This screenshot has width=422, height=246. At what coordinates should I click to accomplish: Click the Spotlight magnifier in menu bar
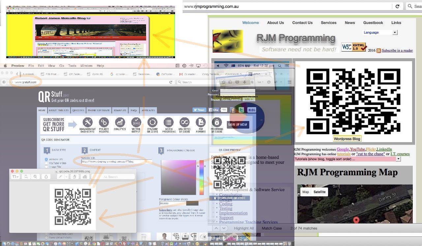(x=280, y=66)
